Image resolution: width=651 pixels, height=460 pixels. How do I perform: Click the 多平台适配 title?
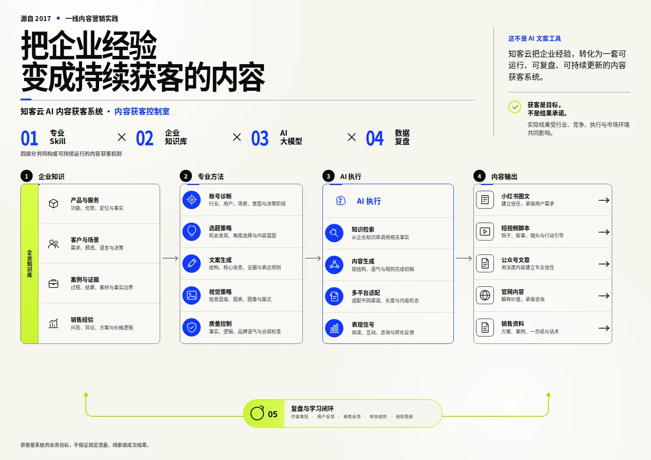[366, 292]
